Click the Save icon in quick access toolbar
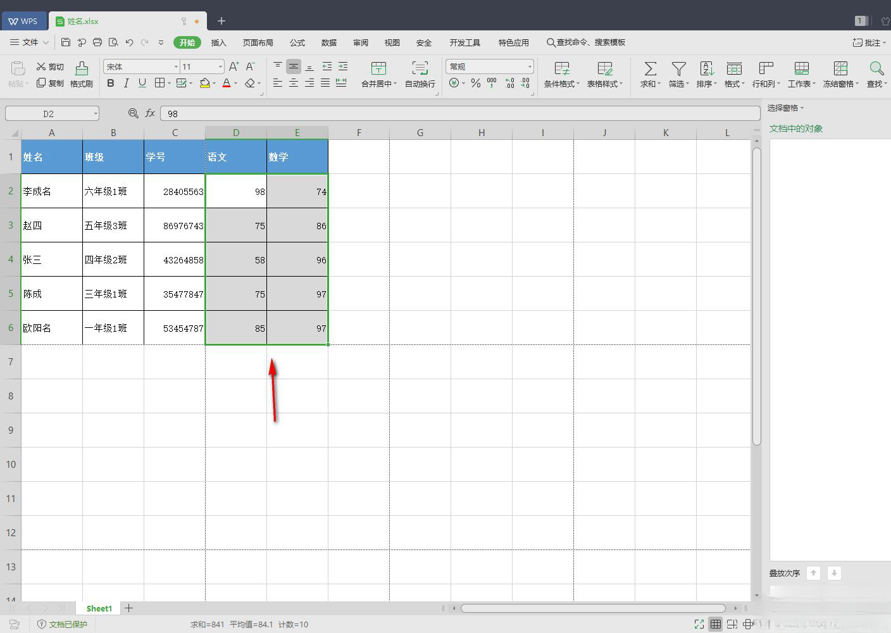Viewport: 891px width, 633px height. pos(66,42)
